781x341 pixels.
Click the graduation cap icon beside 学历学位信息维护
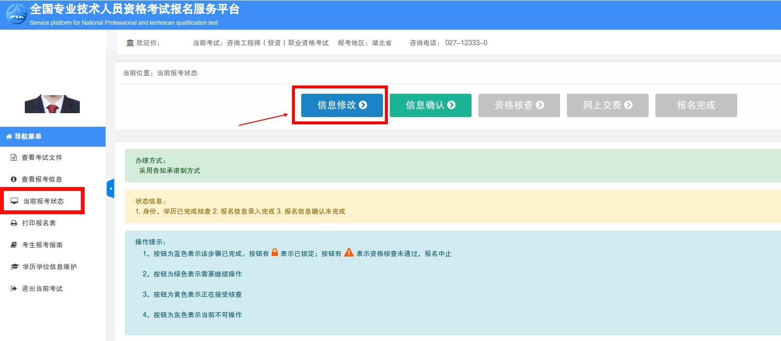[14, 267]
